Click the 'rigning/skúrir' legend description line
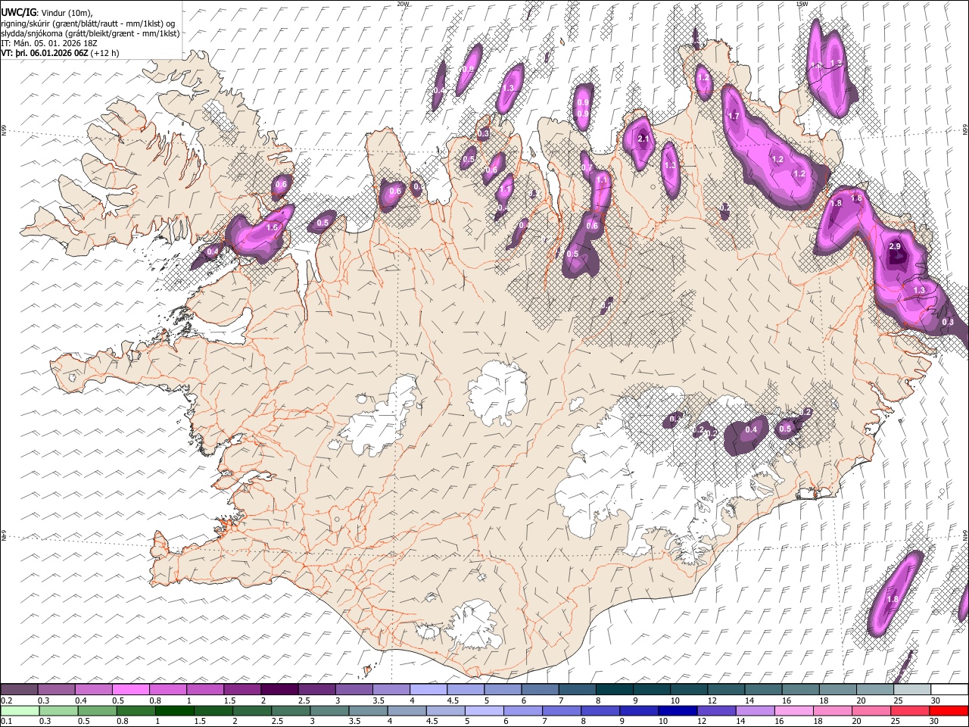969x727 pixels. click(x=89, y=23)
